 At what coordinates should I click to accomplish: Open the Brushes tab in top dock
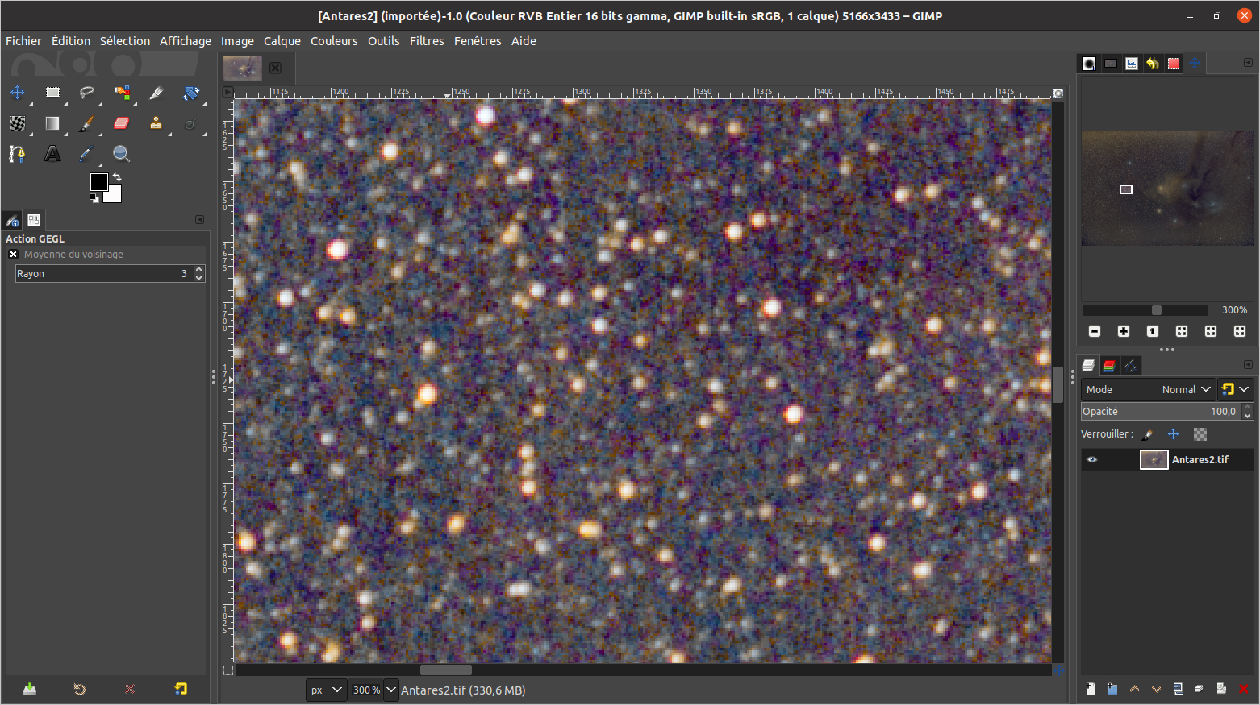1089,64
